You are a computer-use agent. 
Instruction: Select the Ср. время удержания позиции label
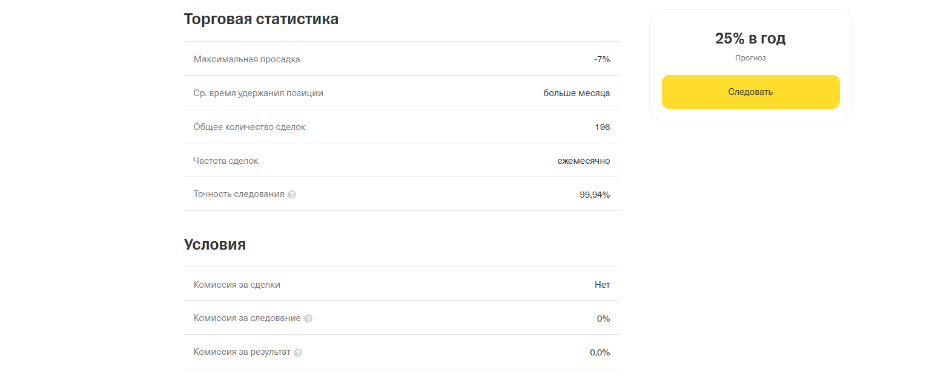[259, 93]
